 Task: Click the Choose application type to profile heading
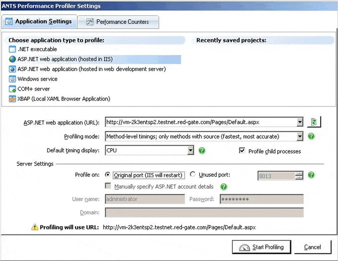click(x=57, y=40)
